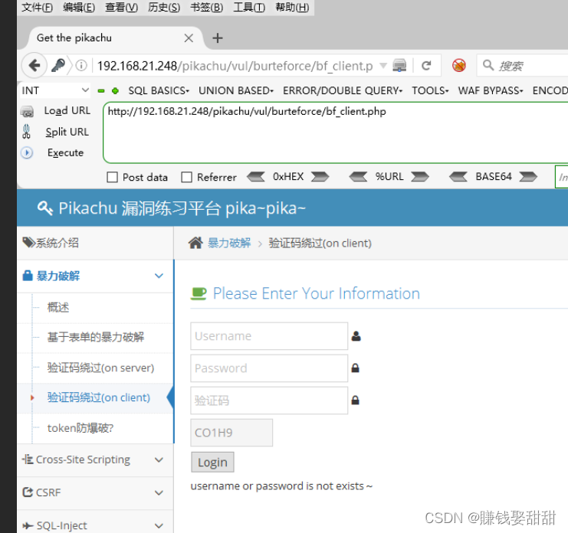This screenshot has width=568, height=533.
Task: Click the server icon in address bar
Action: click(x=399, y=66)
